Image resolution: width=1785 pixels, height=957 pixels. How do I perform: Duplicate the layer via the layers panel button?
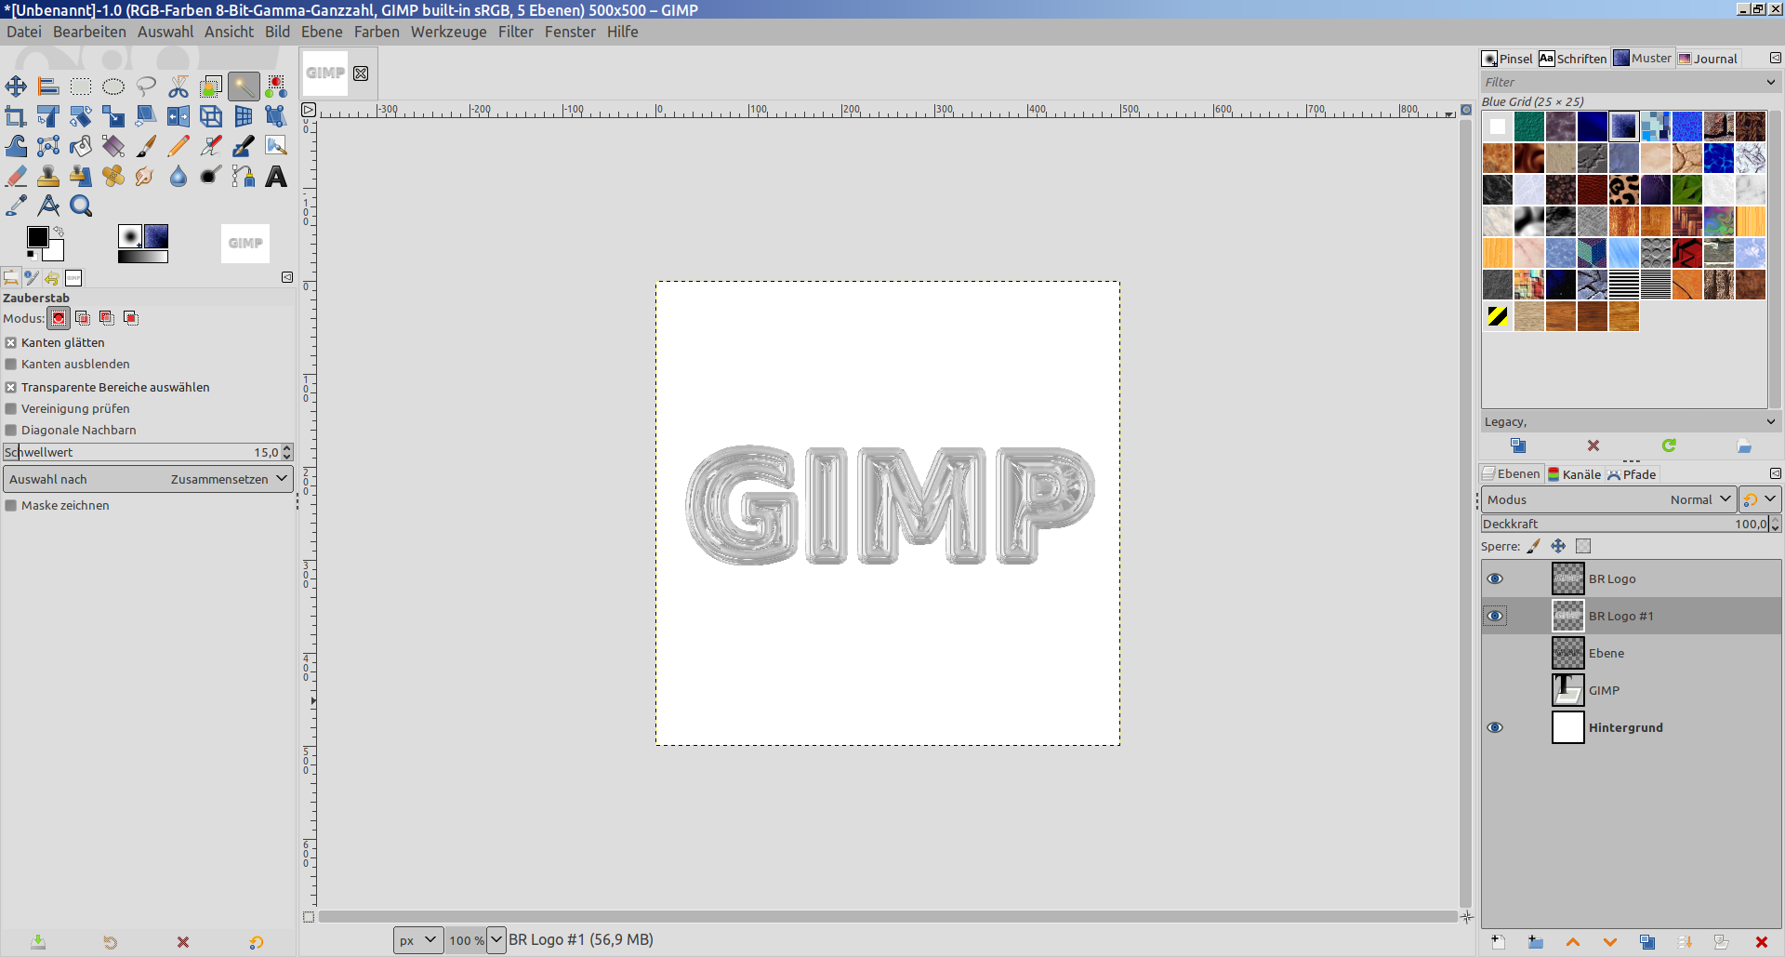pos(1647,942)
